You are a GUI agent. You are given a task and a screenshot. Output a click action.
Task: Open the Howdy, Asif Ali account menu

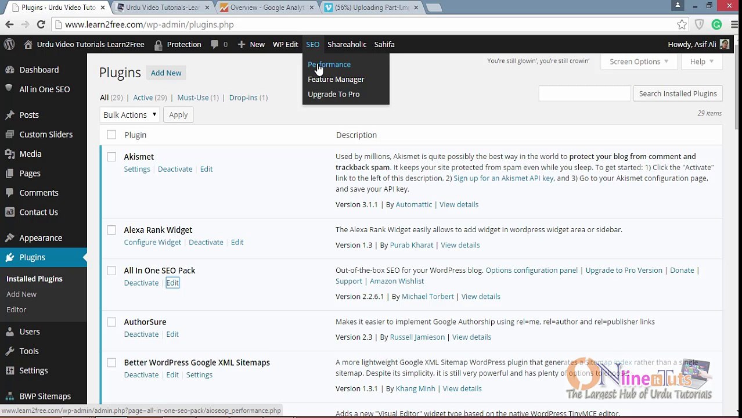coord(698,44)
